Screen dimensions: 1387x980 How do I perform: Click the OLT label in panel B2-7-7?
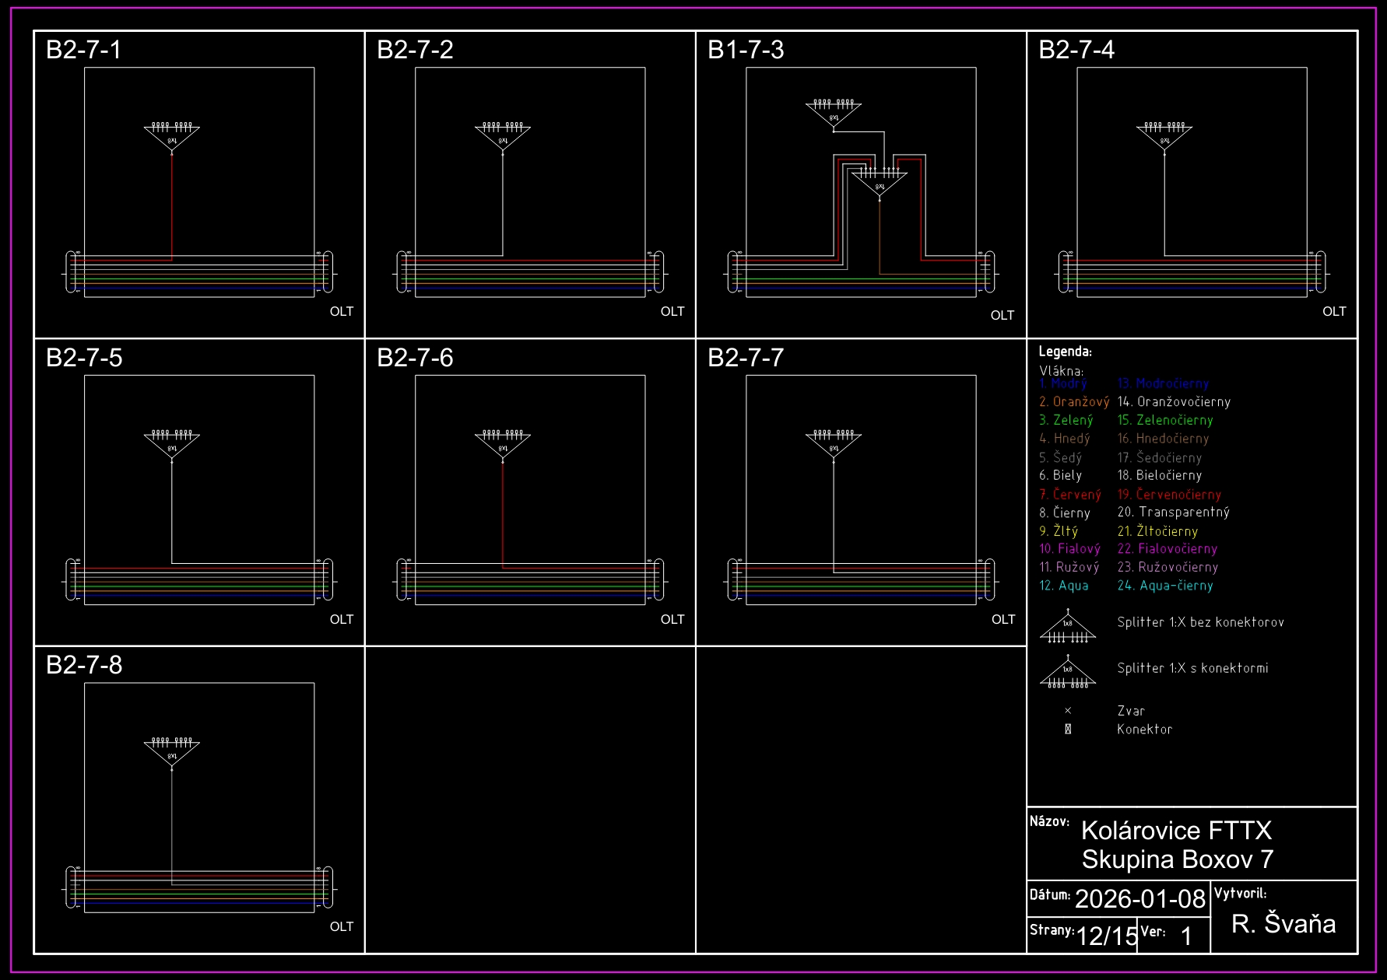[x=1003, y=619]
